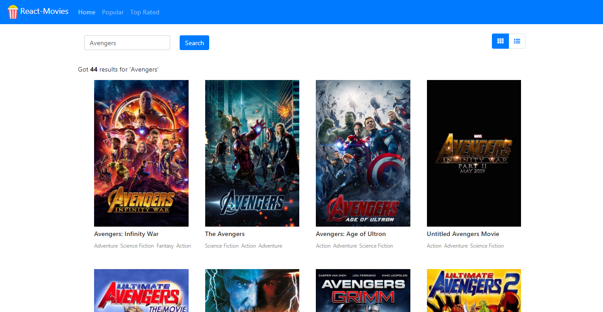Select Science Fiction under Untitled Avengers Movie
The image size is (603, 312).
click(x=487, y=246)
